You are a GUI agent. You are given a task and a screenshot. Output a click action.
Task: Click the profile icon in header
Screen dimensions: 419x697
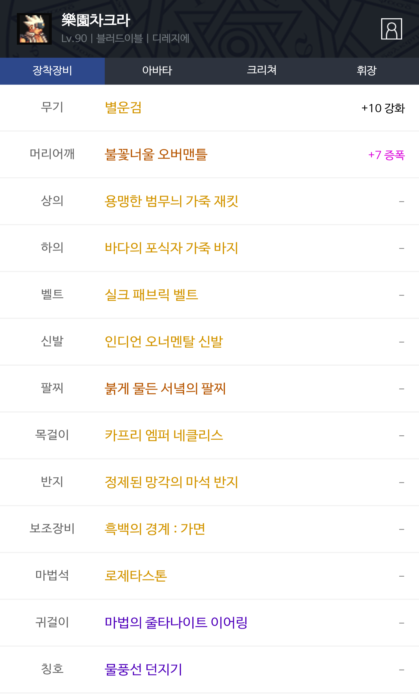pyautogui.click(x=391, y=29)
